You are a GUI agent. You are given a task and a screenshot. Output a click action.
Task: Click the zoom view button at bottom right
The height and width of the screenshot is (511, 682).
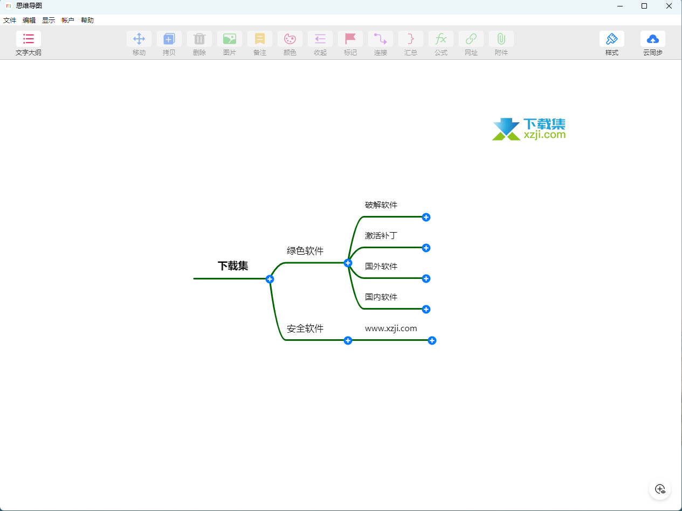660,489
